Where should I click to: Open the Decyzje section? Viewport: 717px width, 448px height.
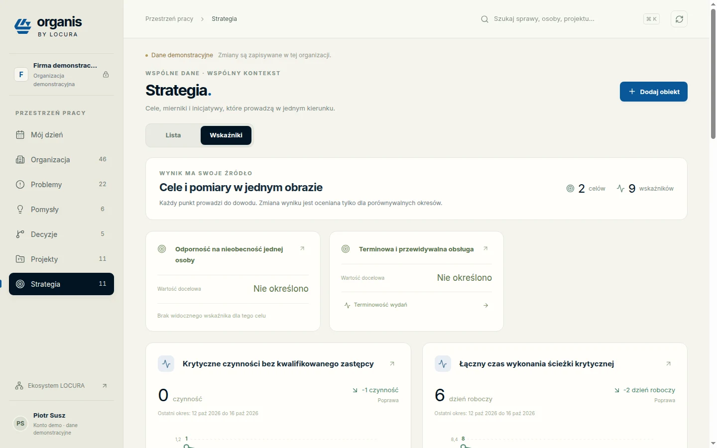coord(61,234)
